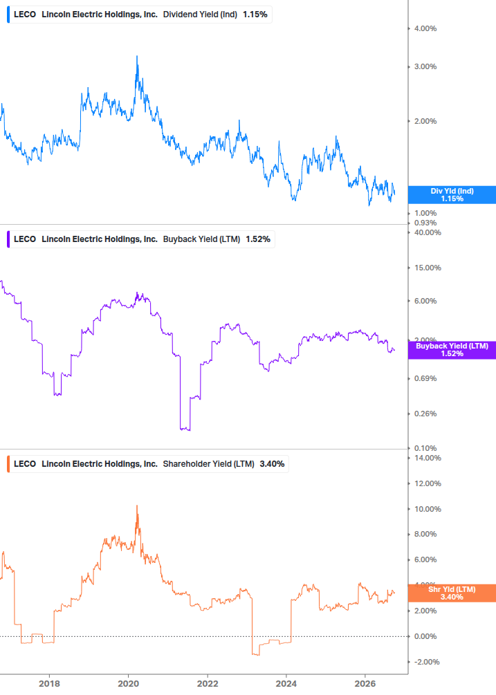496x695 pixels.
Task: Click the 2020 label on the time axis
Action: (128, 684)
